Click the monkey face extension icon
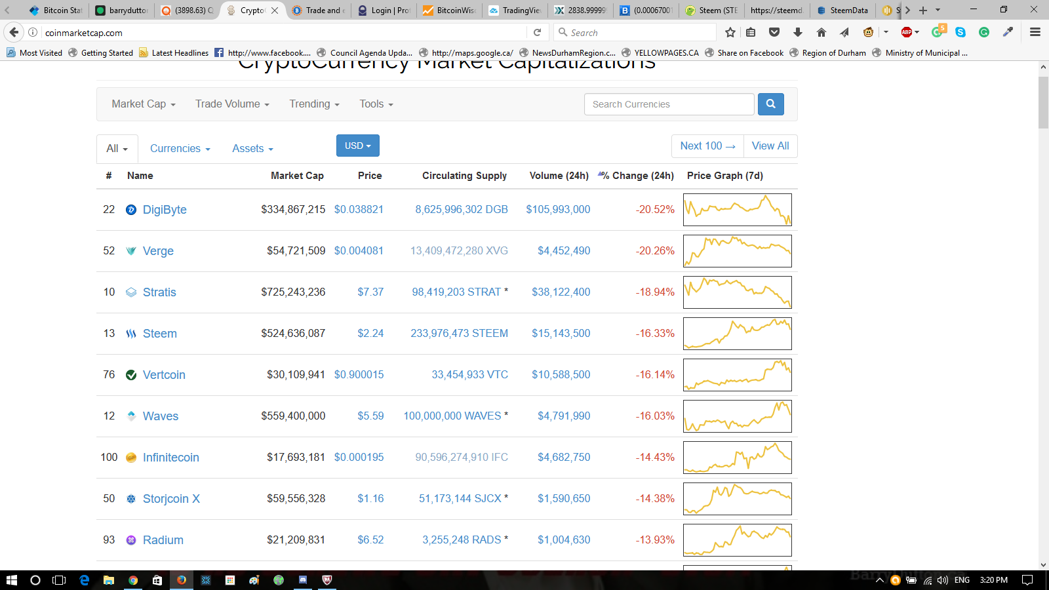Viewport: 1049px width, 590px height. coord(868,32)
